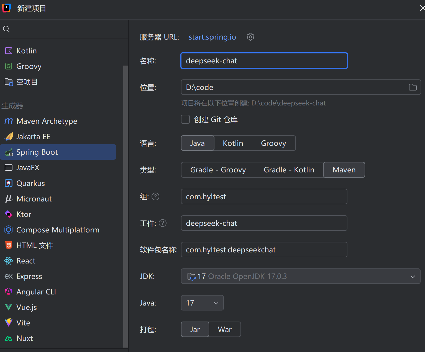Select the Nuxt generator entry
425x352 pixels.
click(x=58, y=338)
